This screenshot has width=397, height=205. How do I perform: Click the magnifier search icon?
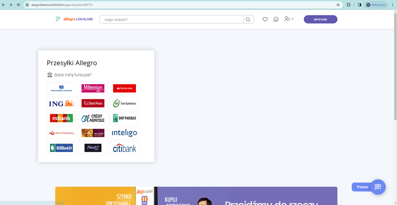click(248, 19)
